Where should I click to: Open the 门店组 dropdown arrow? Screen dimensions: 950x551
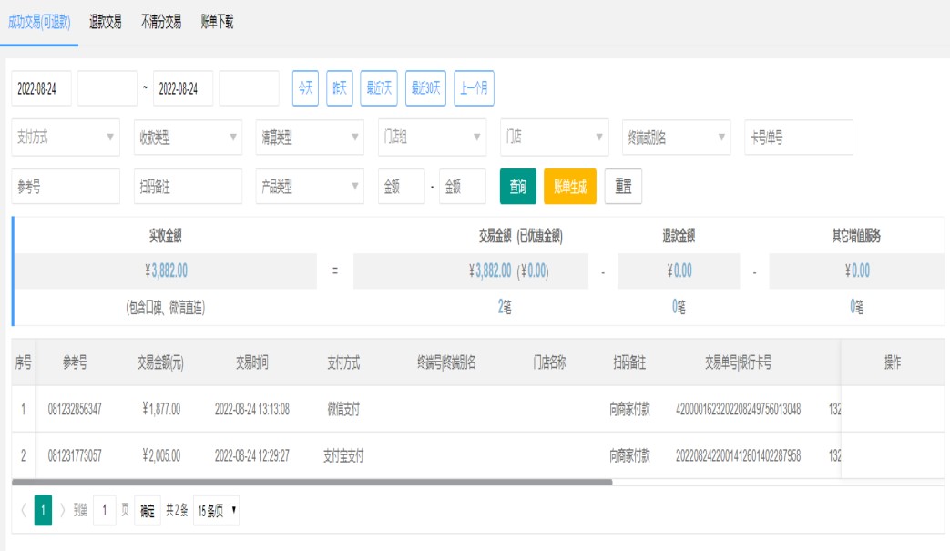(477, 138)
